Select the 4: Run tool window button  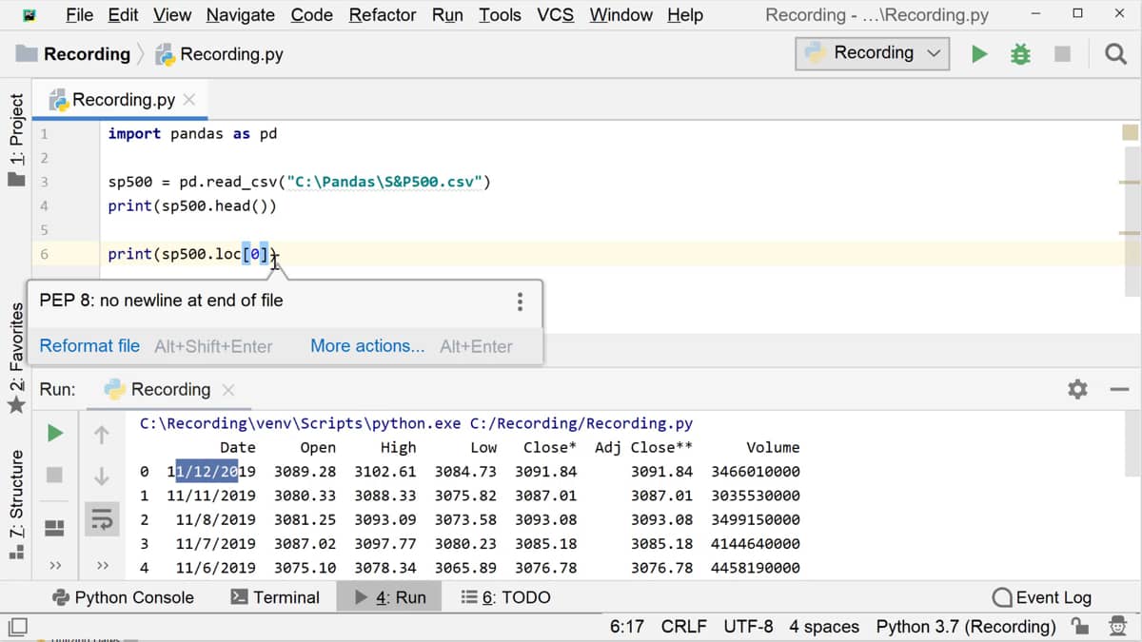(389, 597)
